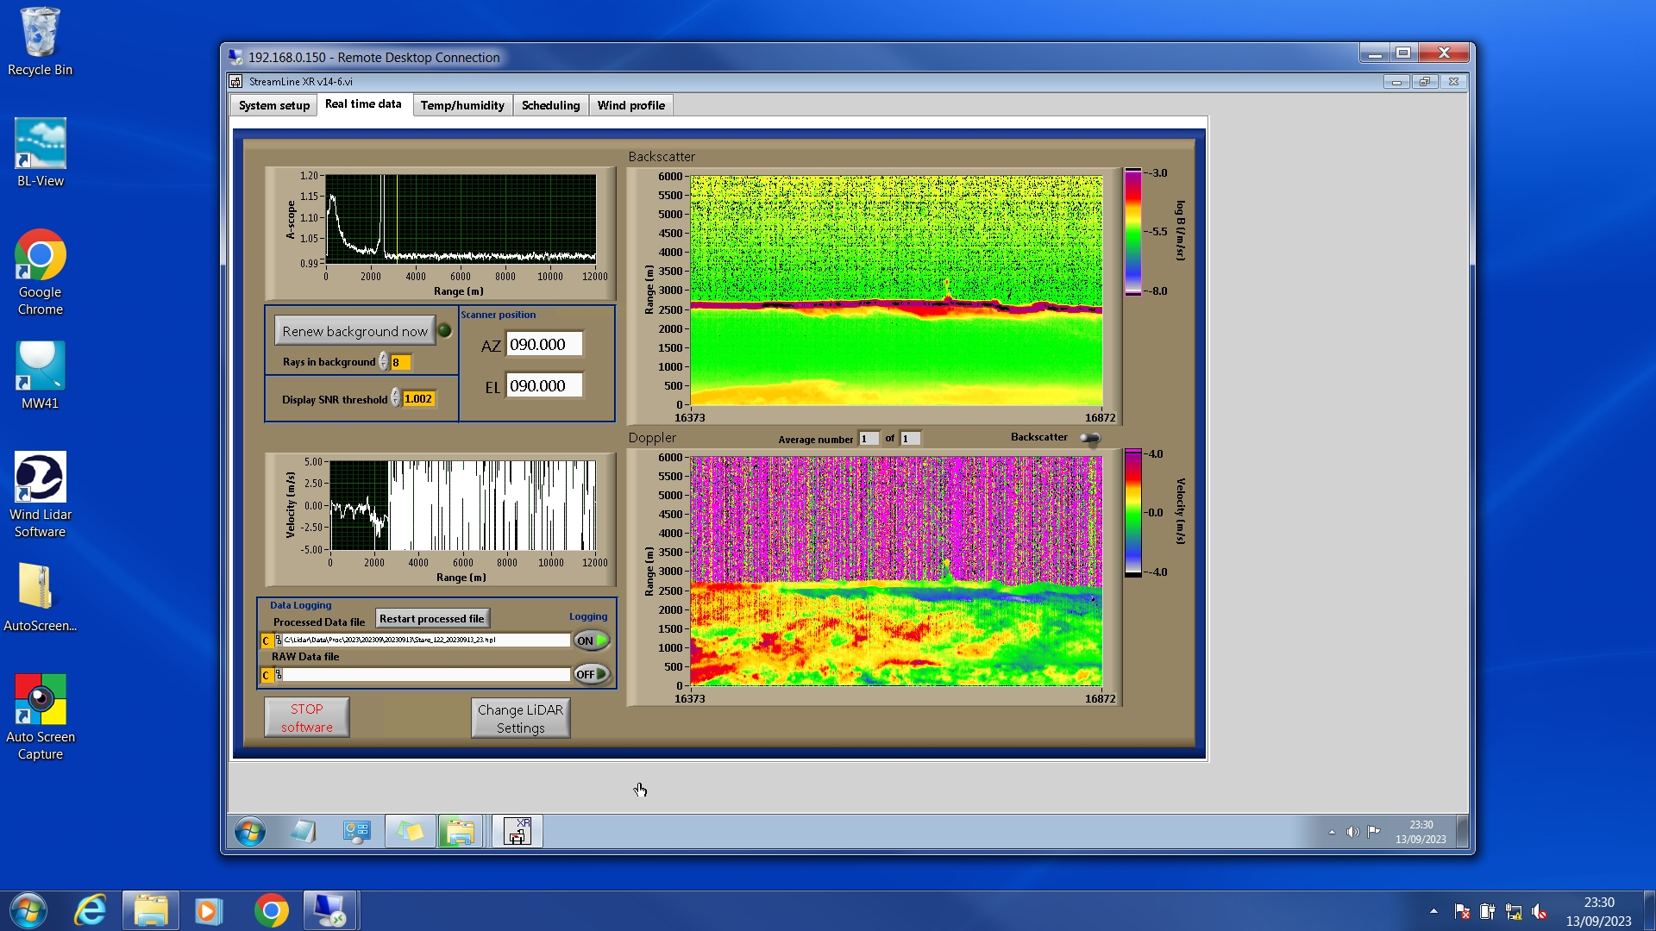
Task: Open the Scheduling tab
Action: click(550, 105)
